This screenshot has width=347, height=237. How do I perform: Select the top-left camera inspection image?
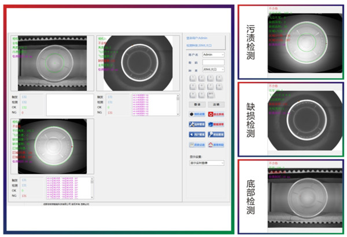click(51, 62)
